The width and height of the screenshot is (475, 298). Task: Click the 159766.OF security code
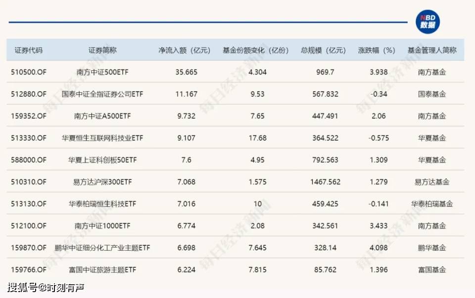point(28,270)
